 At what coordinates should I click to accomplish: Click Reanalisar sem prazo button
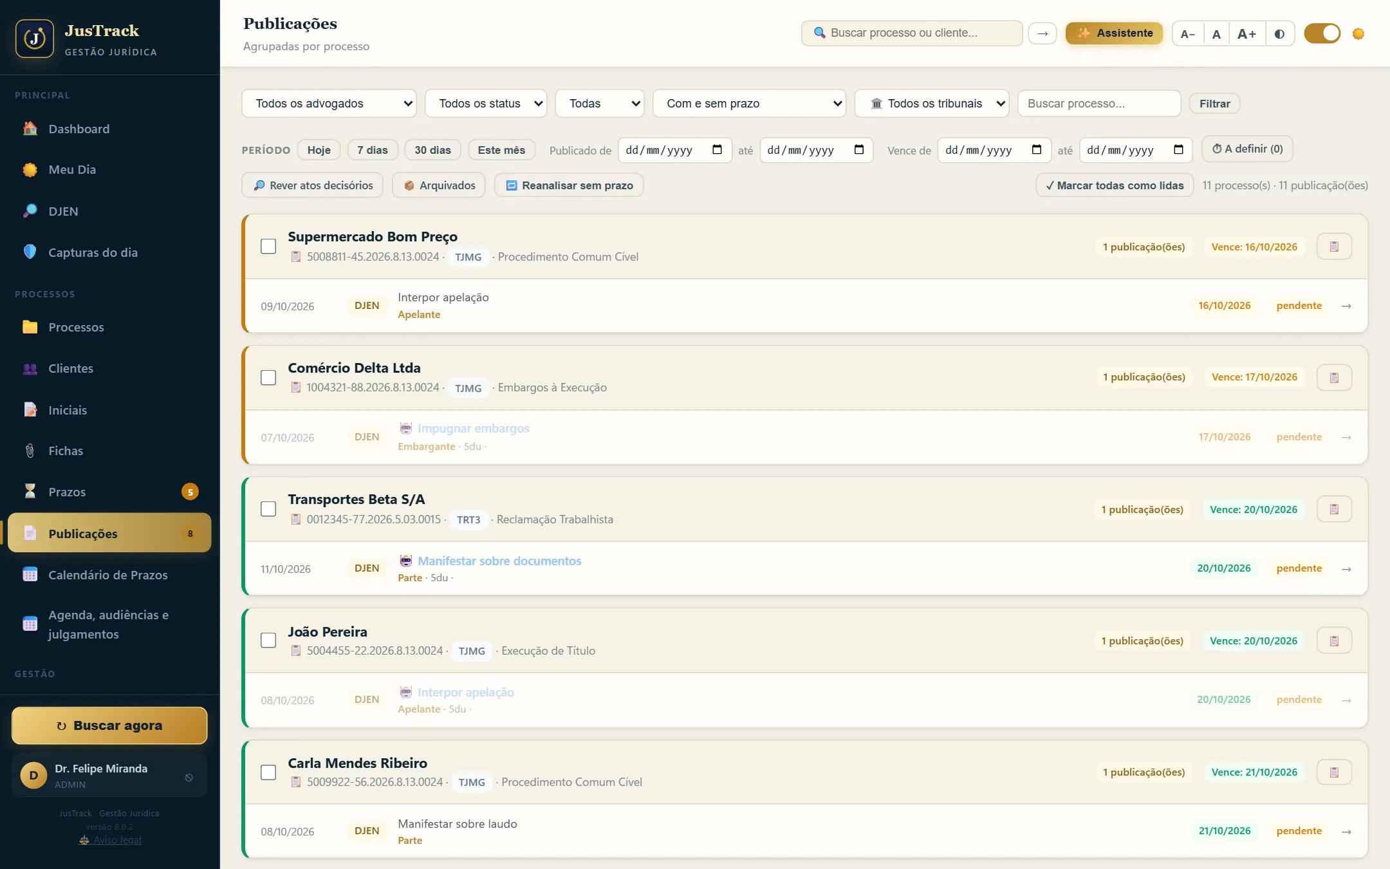point(569,185)
